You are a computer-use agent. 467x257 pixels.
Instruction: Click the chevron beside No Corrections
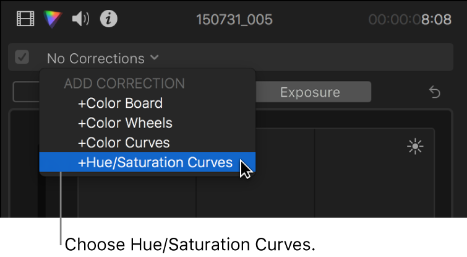[154, 58]
